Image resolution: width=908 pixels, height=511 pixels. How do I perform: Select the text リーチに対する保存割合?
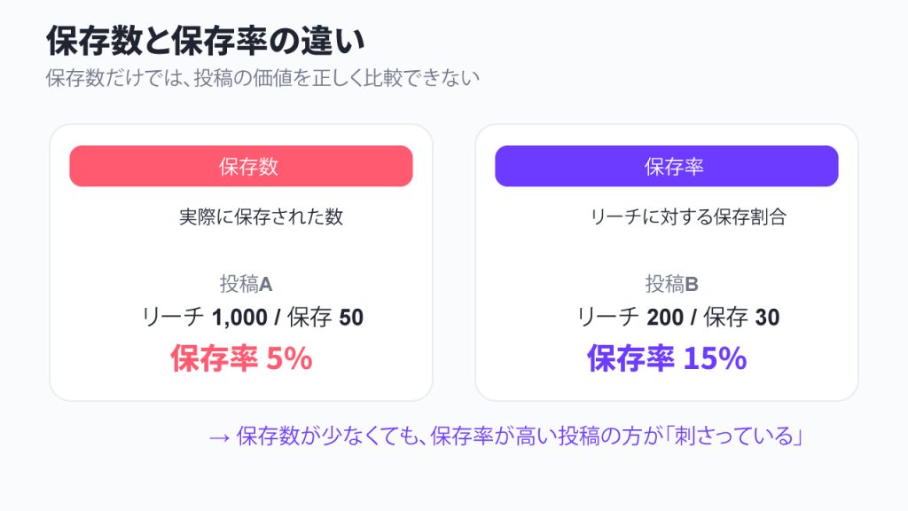pyautogui.click(x=687, y=217)
